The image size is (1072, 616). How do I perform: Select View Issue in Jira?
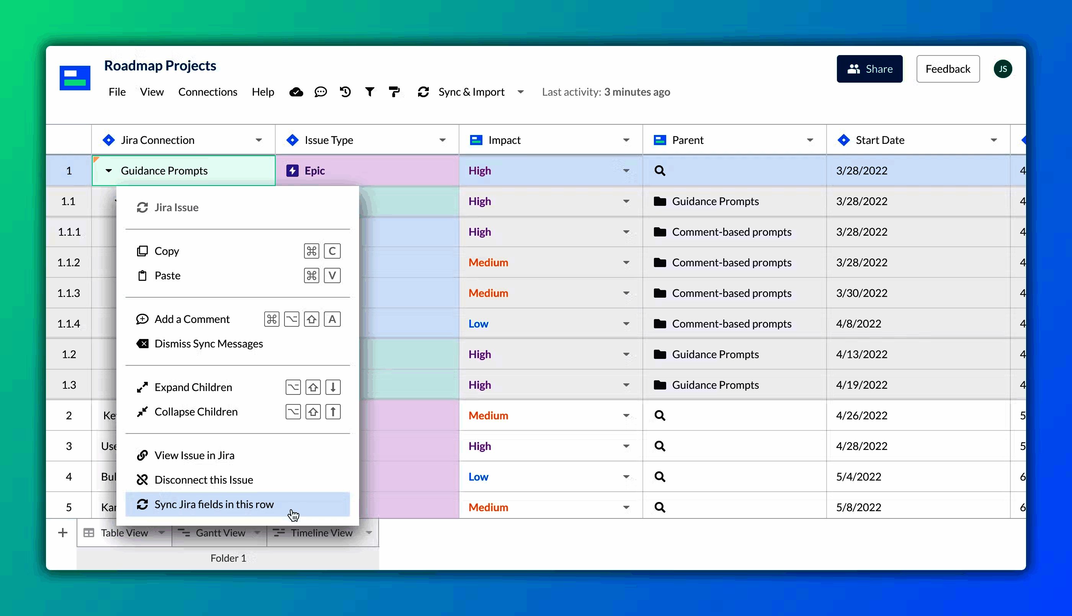237,455
